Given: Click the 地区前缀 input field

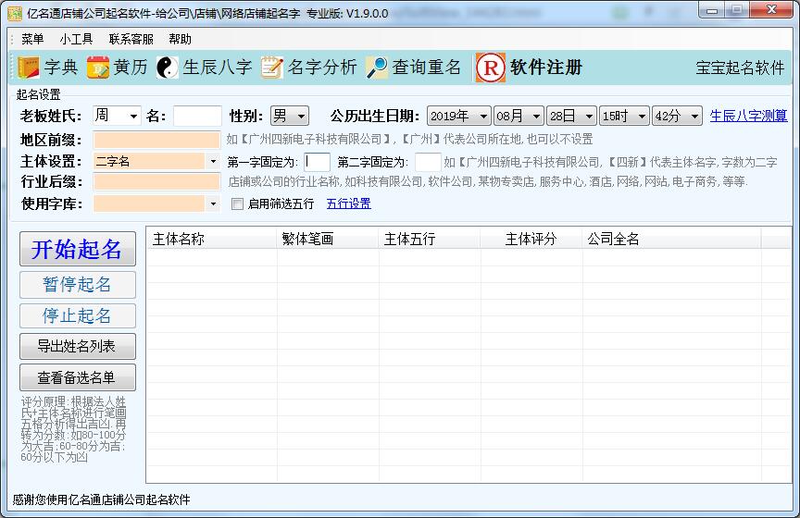Looking at the screenshot, I should 156,140.
